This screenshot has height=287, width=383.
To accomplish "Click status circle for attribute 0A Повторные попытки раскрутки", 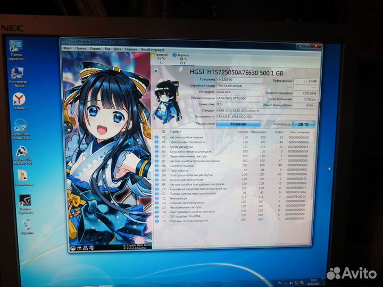I will point(156,175).
